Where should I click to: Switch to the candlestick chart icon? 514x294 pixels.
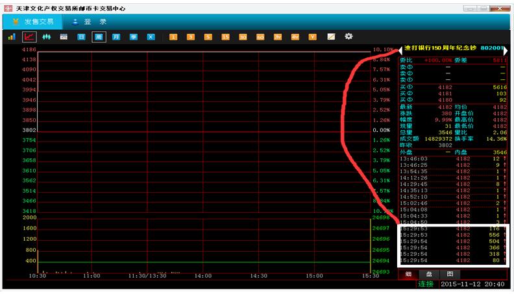(47, 37)
